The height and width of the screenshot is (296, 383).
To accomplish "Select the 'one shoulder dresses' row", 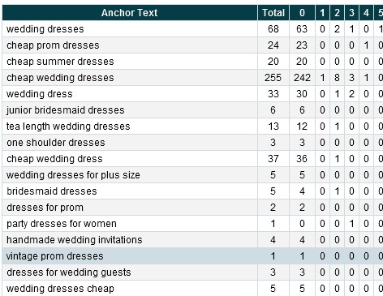I will (x=192, y=143).
